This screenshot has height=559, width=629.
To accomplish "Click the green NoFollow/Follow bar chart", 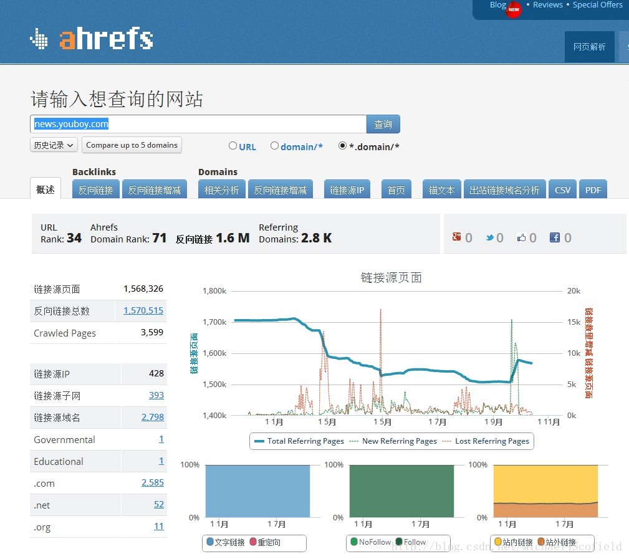I will (x=401, y=491).
